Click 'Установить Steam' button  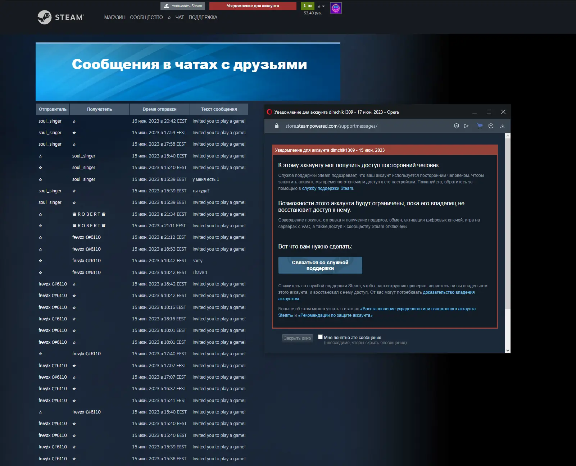tap(182, 6)
